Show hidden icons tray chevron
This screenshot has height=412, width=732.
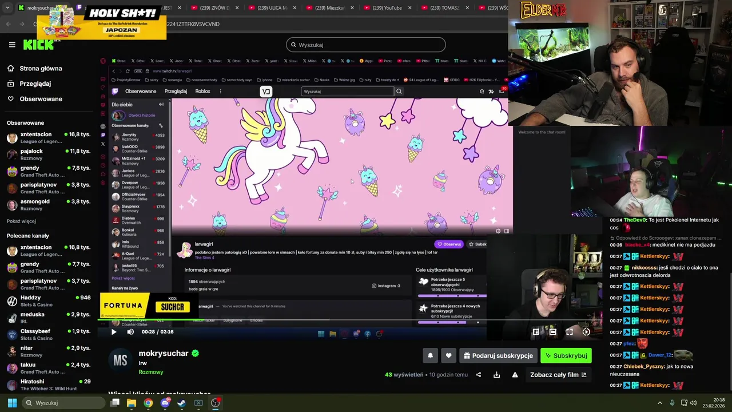click(659, 403)
